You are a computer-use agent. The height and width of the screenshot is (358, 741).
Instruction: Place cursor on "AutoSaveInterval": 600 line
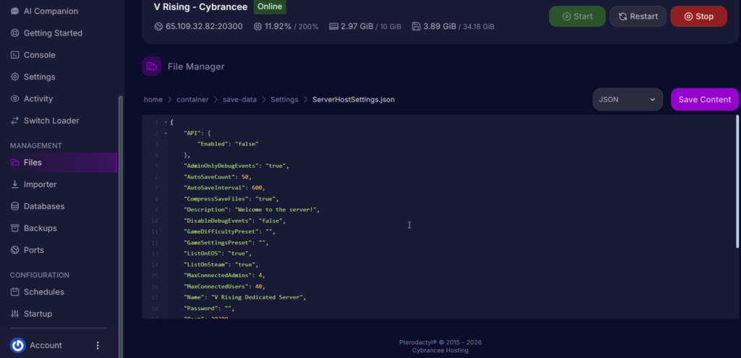pos(224,187)
